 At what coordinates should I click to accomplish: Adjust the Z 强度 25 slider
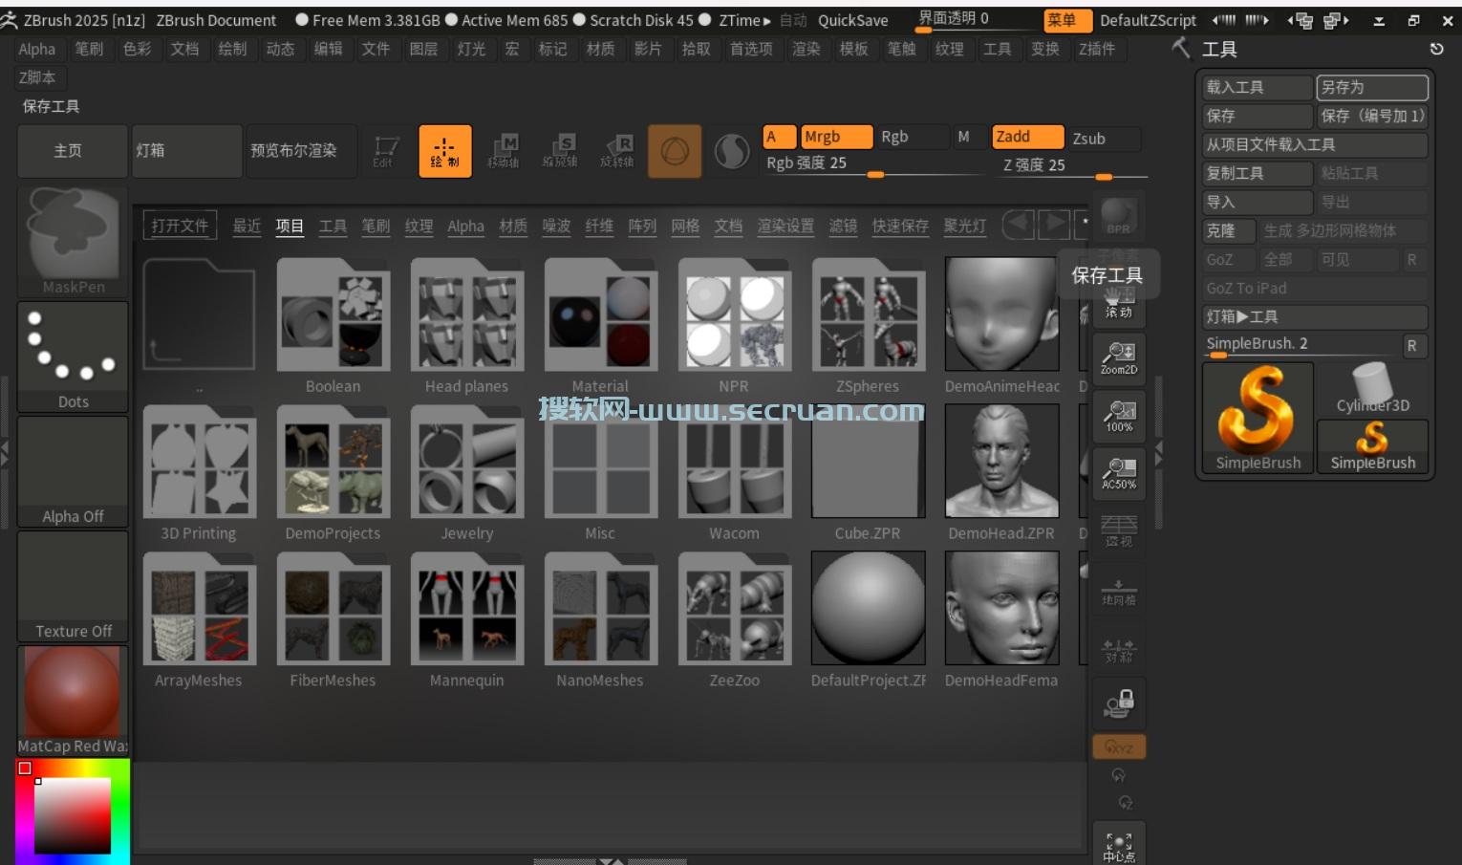1070,165
